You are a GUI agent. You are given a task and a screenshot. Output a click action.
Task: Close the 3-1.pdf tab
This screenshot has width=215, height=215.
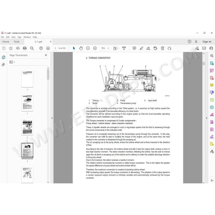click(x=51, y=41)
